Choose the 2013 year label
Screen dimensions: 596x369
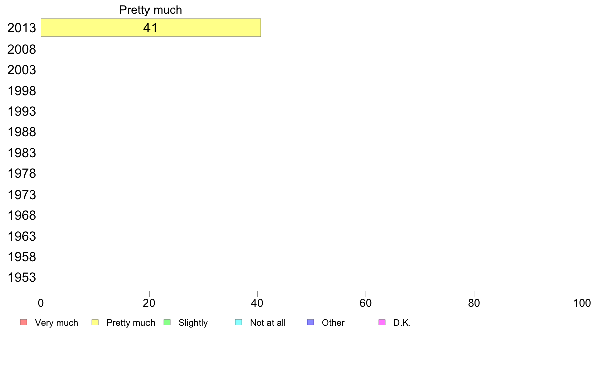tap(21, 28)
